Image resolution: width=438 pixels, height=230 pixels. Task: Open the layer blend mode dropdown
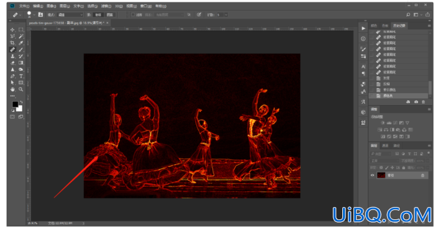click(385, 161)
